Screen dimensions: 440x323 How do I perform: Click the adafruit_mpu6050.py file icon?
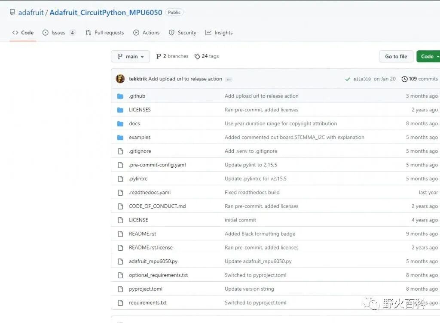pos(120,261)
